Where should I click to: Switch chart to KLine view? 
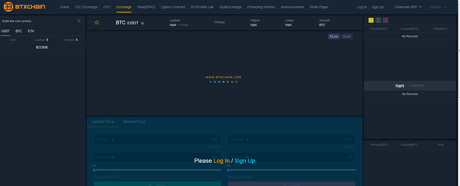333,36
